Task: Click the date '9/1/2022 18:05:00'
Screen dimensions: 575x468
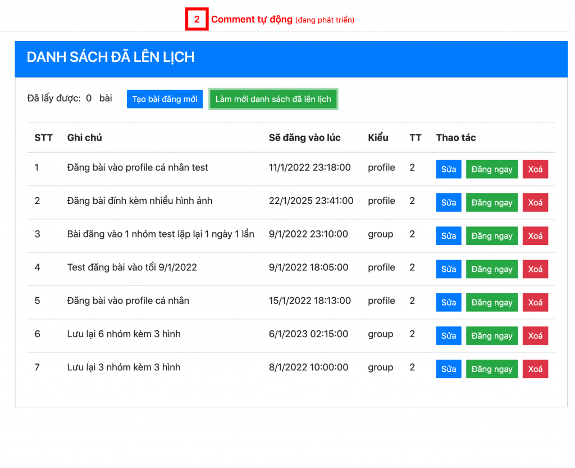Action: [x=308, y=267]
